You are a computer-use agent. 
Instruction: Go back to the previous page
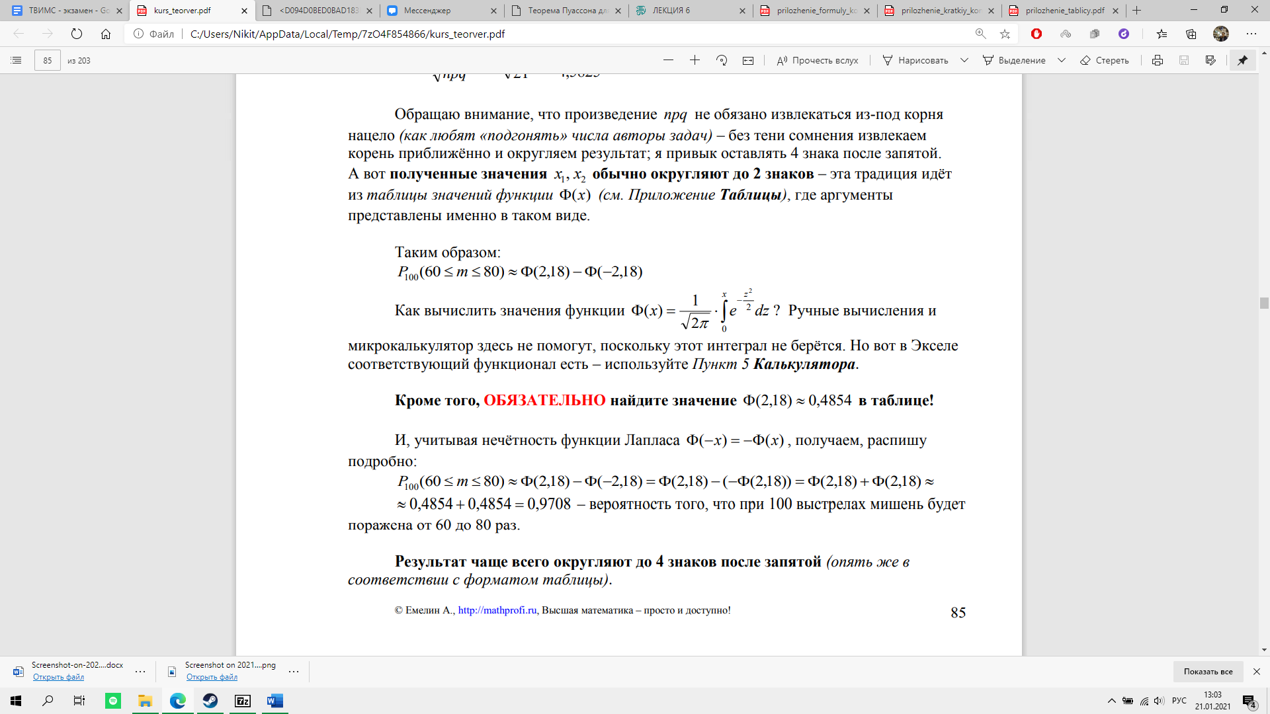click(19, 34)
